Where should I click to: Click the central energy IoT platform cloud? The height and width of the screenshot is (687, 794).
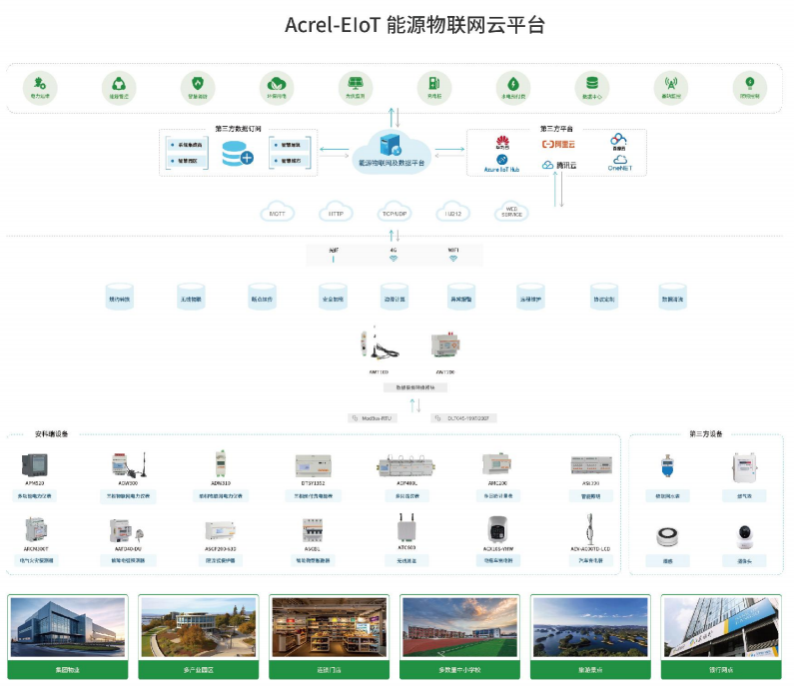392,150
